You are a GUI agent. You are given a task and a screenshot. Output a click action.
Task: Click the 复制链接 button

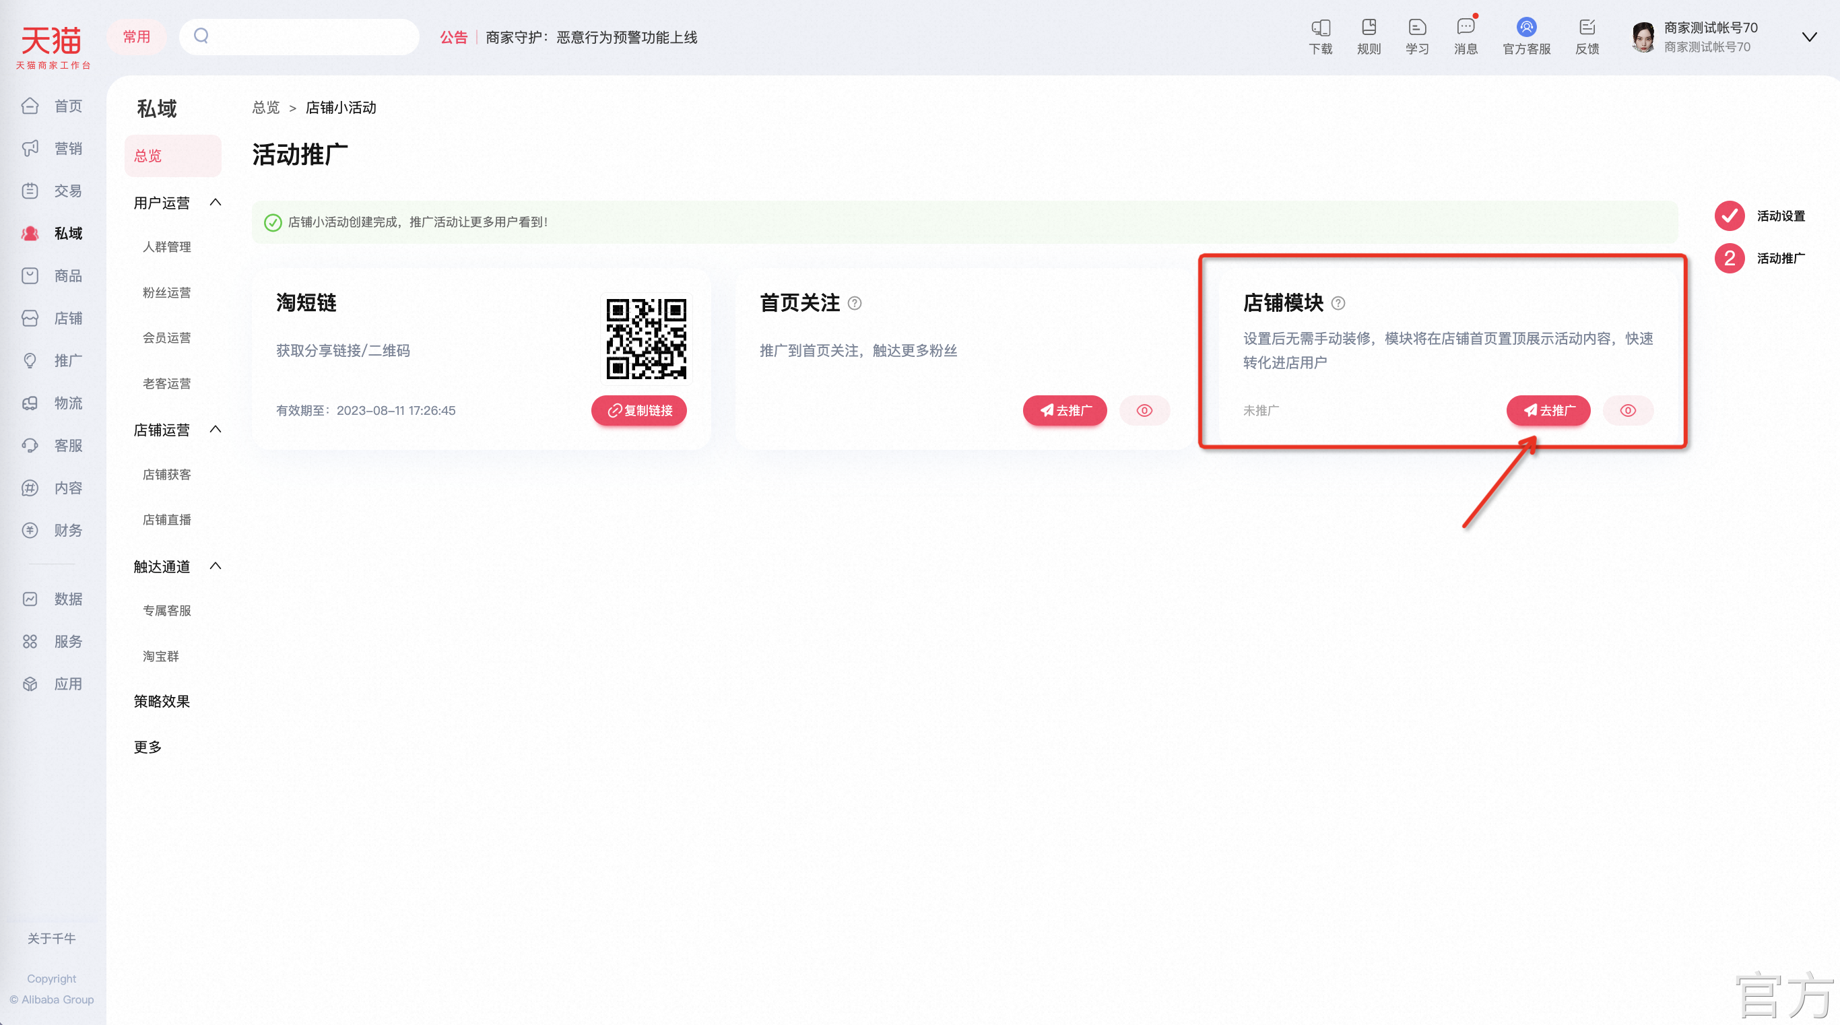638,410
